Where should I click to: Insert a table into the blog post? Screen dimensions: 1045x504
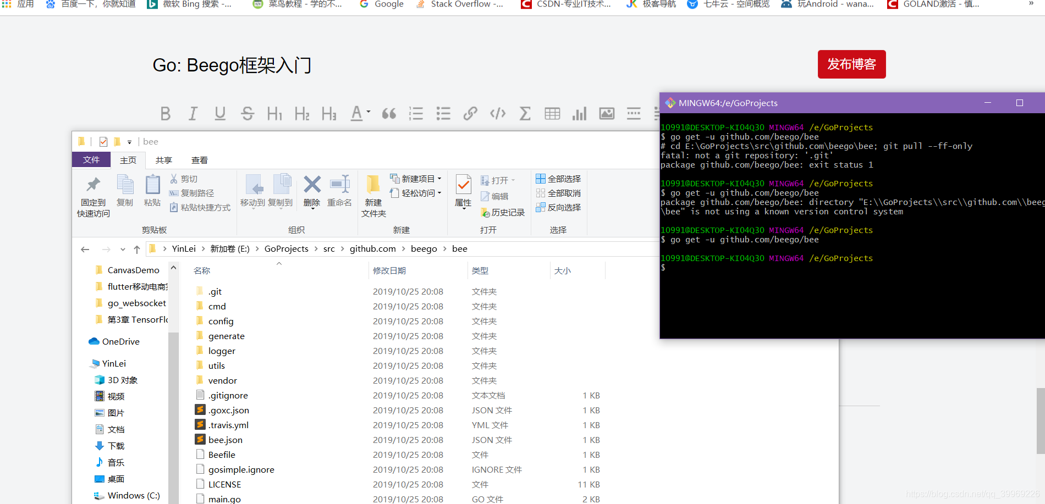(x=552, y=114)
